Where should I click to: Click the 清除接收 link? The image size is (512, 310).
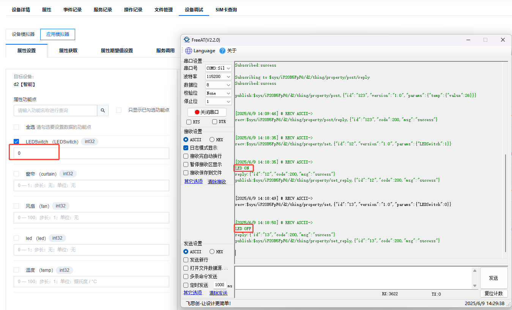click(217, 182)
